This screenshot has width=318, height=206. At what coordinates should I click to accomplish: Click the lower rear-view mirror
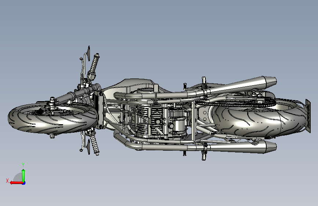pos(88,147)
